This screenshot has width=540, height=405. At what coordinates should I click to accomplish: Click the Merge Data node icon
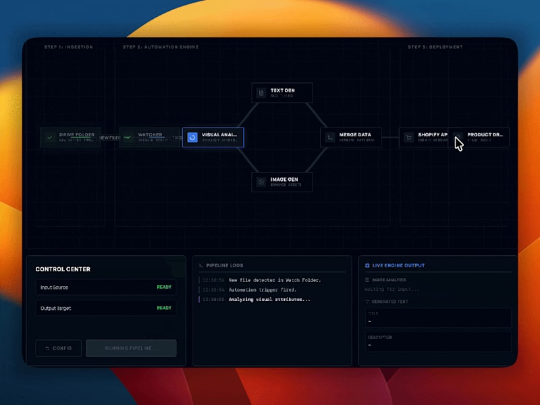click(x=330, y=136)
